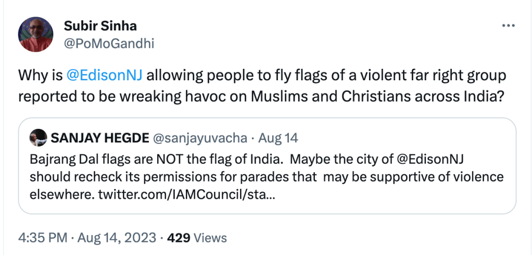532x255 pixels.
Task: Click the @PoMoGandhi handle
Action: [108, 43]
